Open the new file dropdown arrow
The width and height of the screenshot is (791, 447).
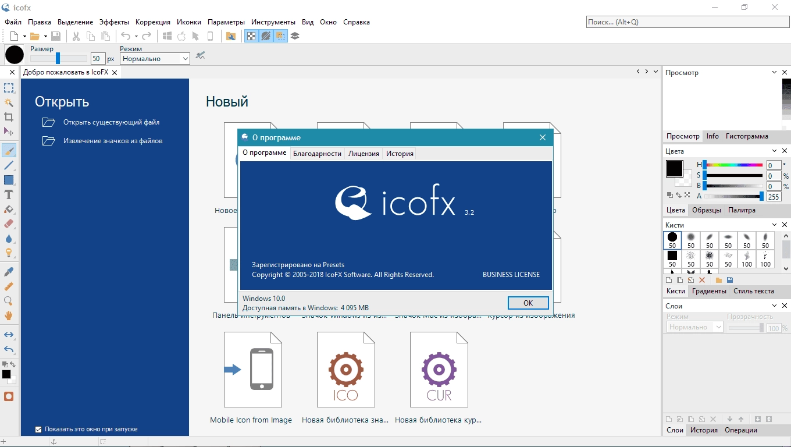(x=24, y=36)
